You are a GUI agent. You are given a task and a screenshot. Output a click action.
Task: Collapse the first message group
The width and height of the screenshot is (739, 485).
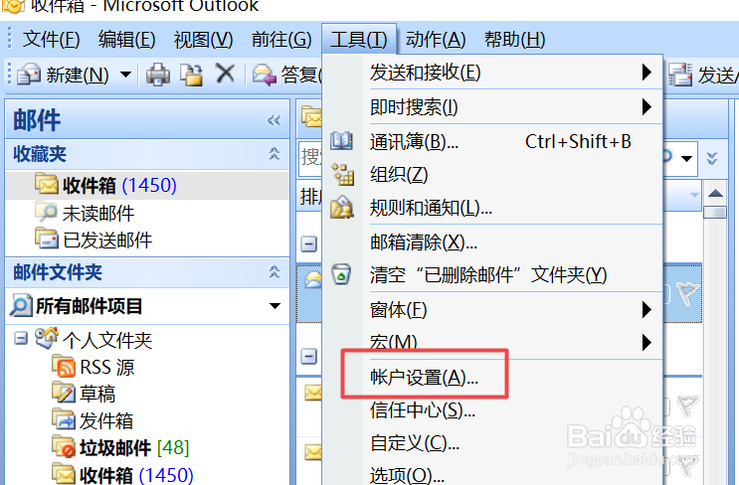click(308, 243)
